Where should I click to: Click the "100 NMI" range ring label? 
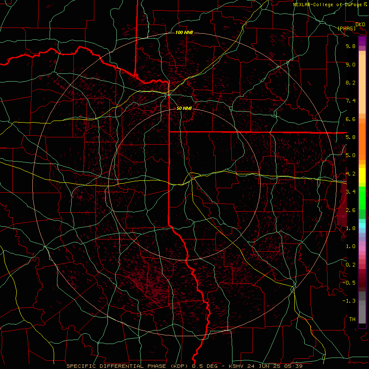tap(184, 32)
